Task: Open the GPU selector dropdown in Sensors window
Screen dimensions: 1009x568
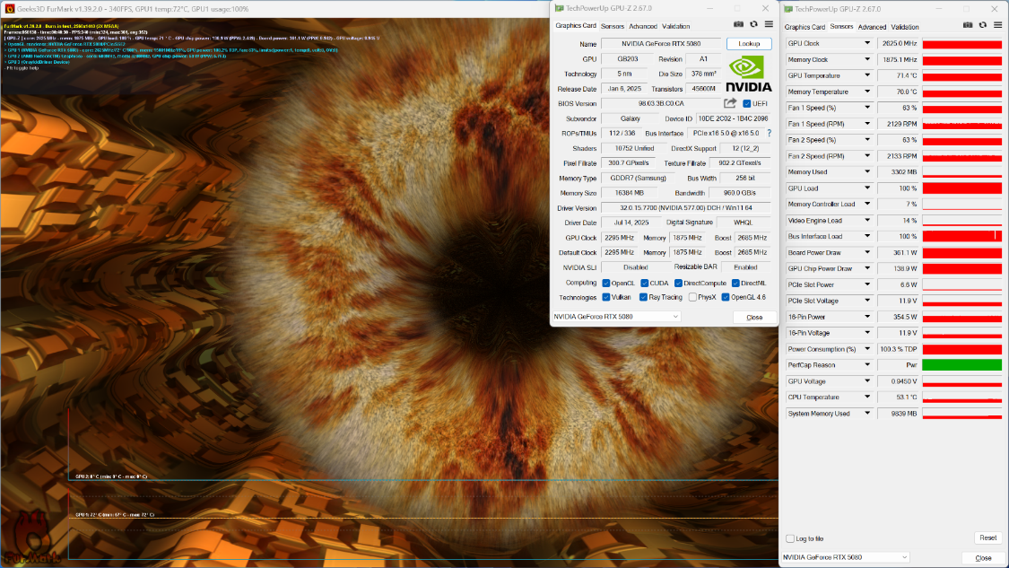Action: point(846,558)
